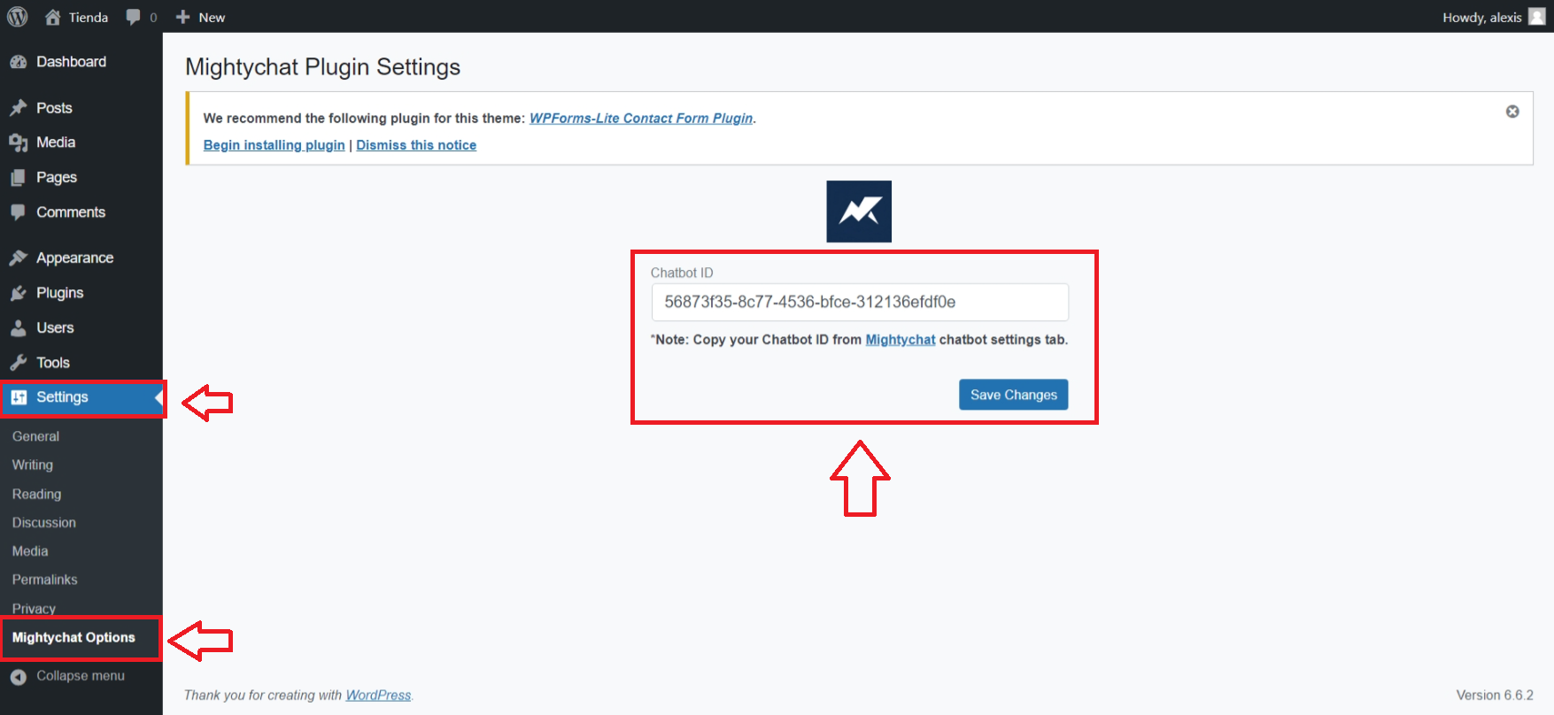Open Permalinks settings submenu

[45, 580]
